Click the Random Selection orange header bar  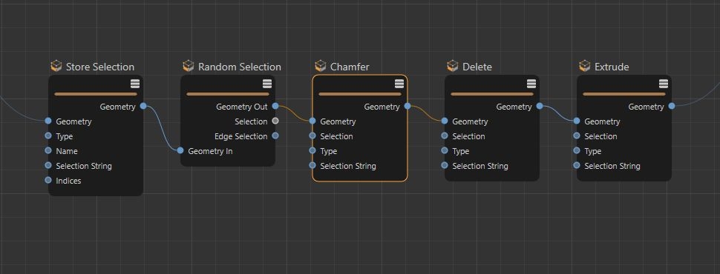tap(228, 94)
